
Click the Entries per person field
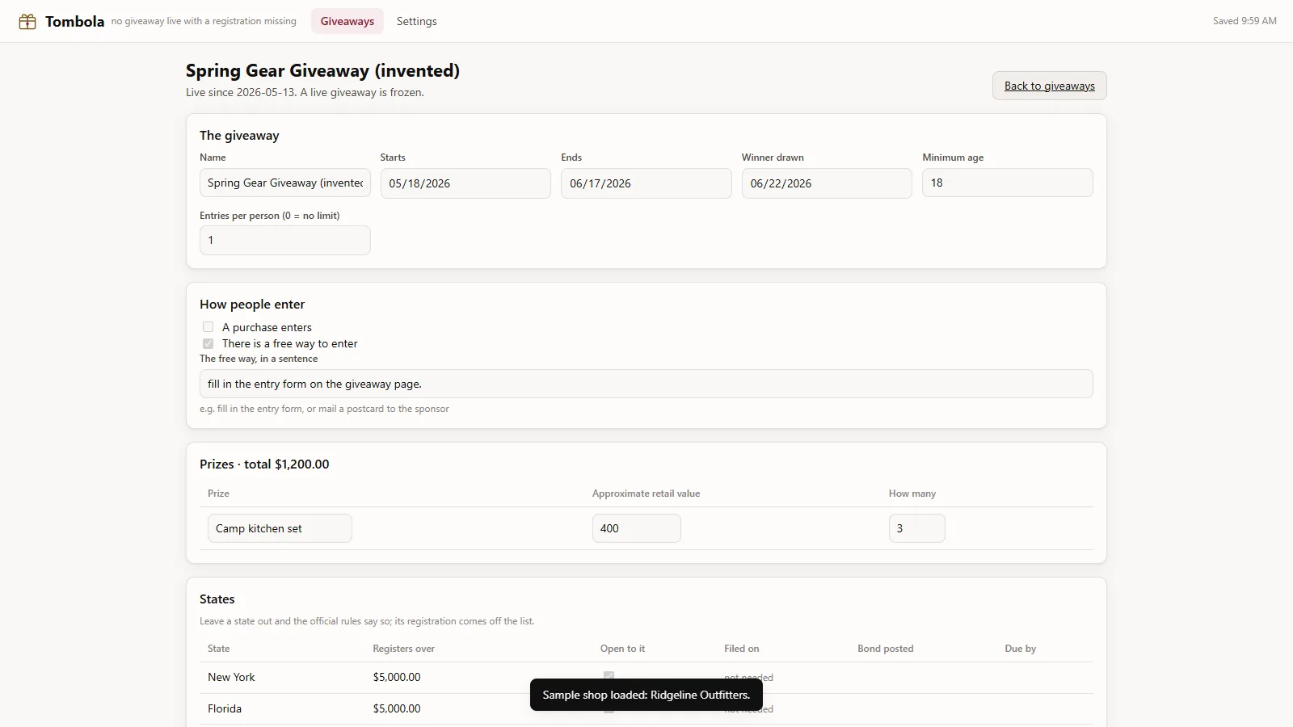coord(285,240)
